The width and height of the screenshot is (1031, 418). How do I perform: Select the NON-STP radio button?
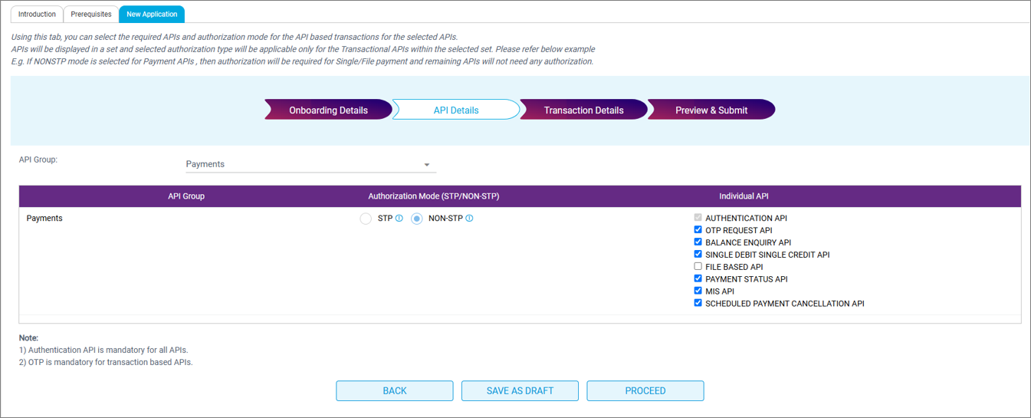[x=417, y=219]
